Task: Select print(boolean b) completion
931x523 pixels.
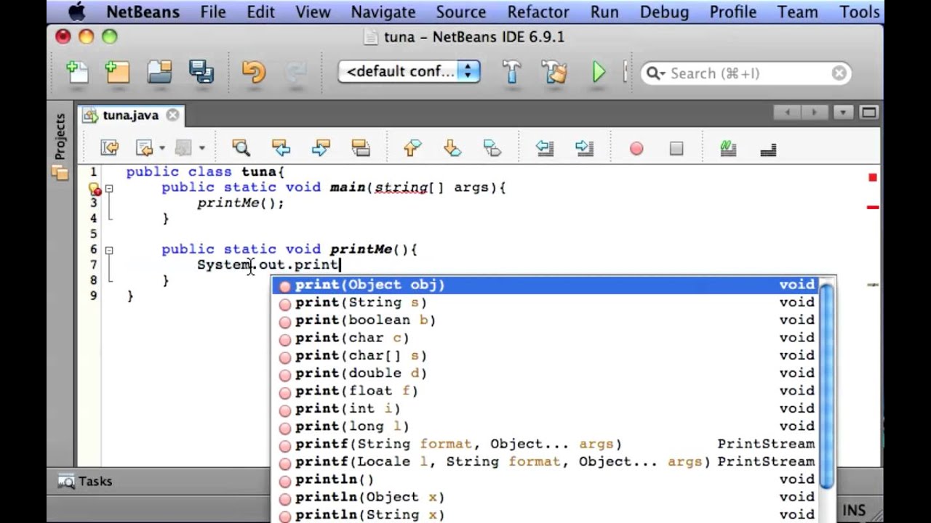Action: (x=546, y=320)
